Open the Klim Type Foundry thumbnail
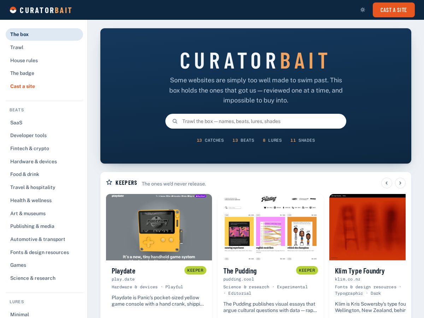 [x=367, y=227]
